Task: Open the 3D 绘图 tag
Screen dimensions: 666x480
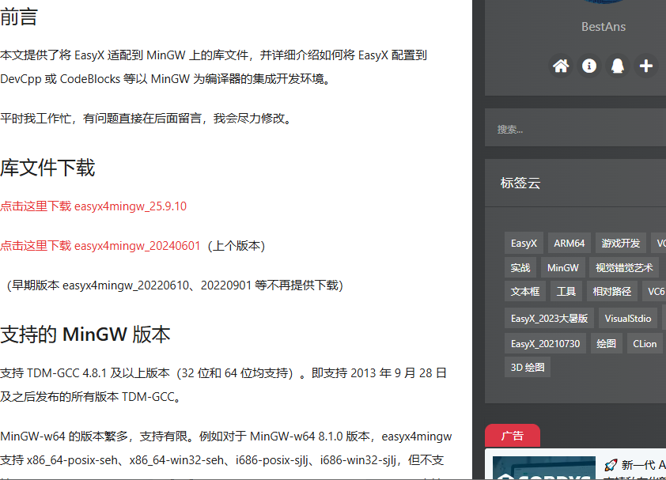Action: [x=528, y=368]
